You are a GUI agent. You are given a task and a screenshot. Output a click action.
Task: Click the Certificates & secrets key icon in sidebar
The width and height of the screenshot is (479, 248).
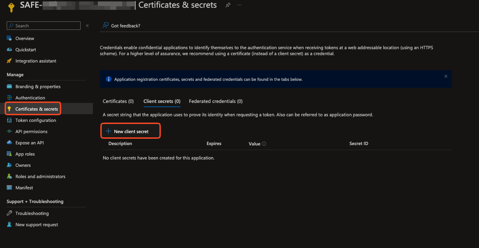[10, 109]
